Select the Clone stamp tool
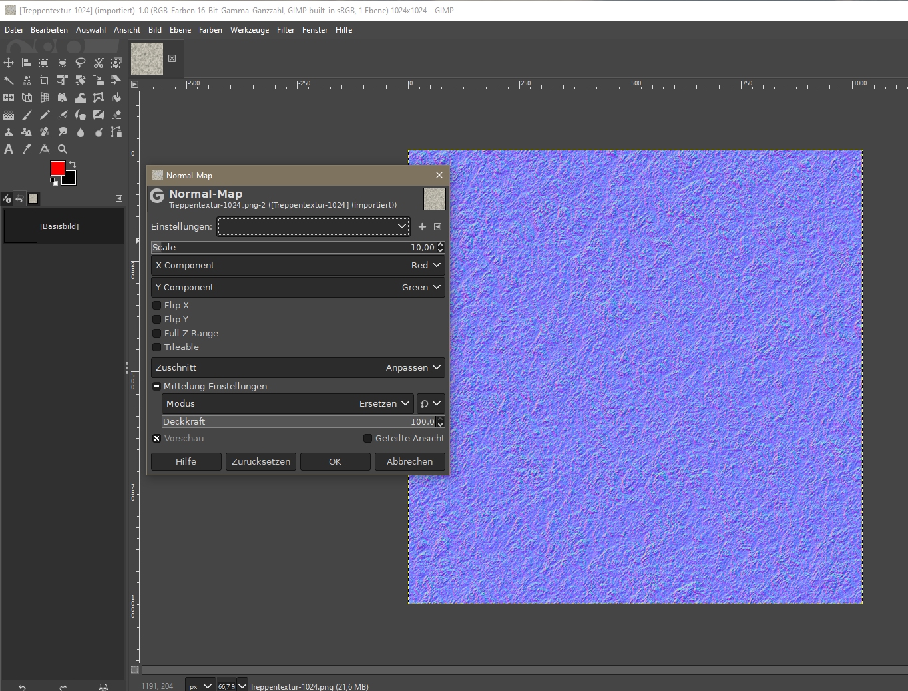Viewport: 908px width, 691px height. (9, 132)
